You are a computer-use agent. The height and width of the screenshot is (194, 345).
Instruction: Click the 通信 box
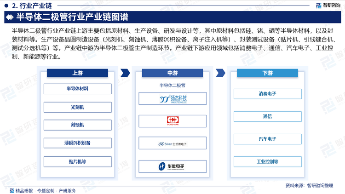pyautogui.click(x=268, y=116)
